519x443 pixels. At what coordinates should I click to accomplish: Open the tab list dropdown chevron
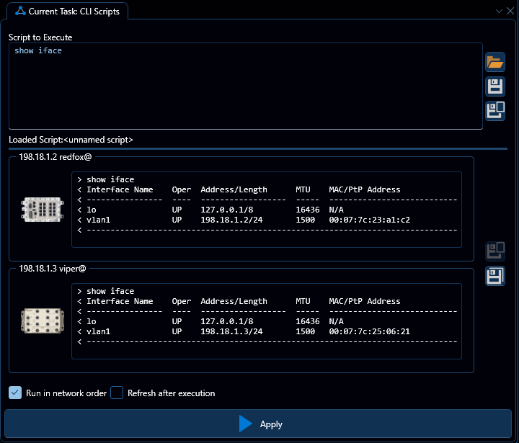click(499, 11)
